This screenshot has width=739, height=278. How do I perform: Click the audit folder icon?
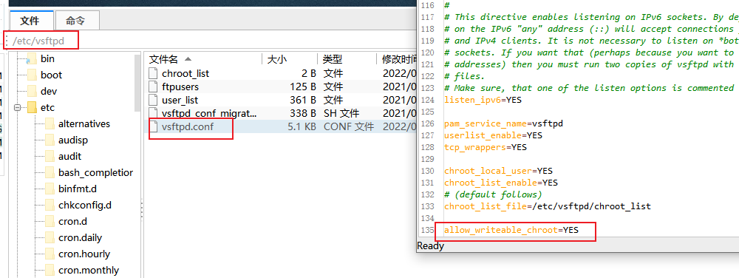coord(50,156)
